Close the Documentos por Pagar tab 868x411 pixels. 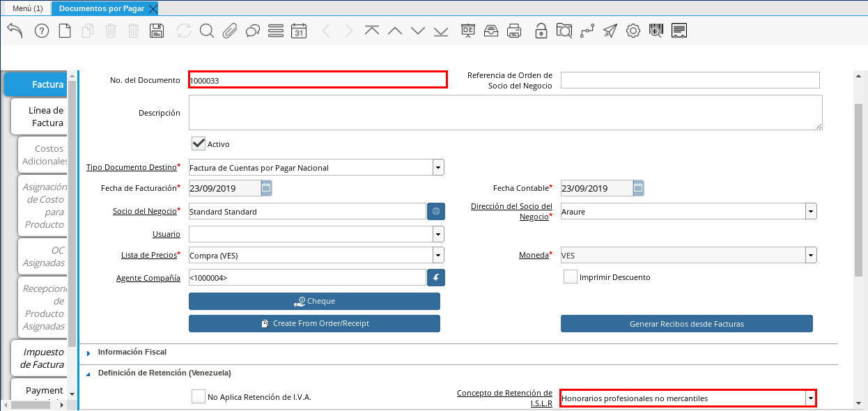(153, 8)
